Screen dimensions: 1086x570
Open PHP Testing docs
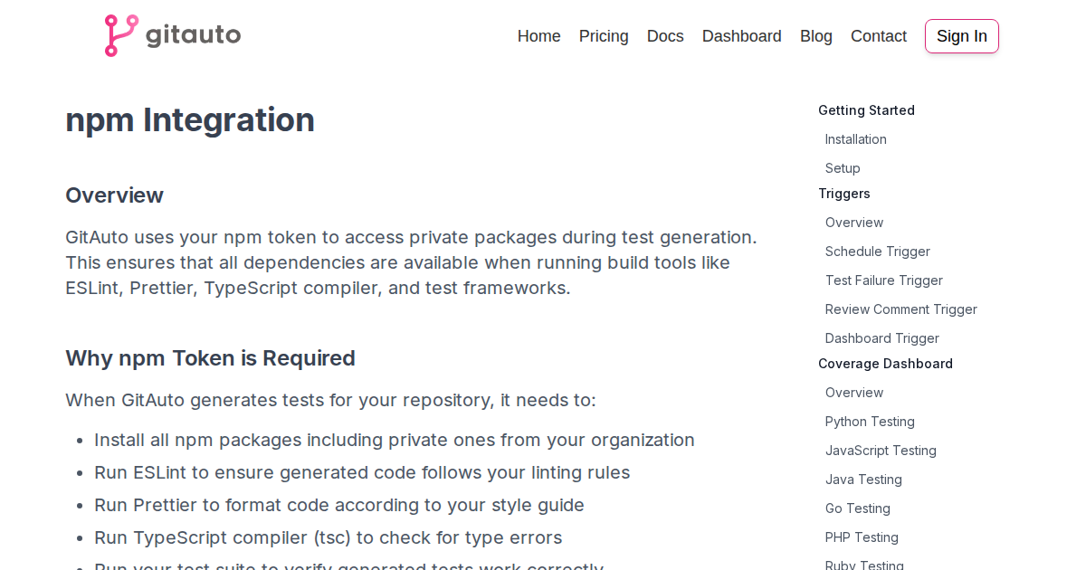tap(862, 537)
